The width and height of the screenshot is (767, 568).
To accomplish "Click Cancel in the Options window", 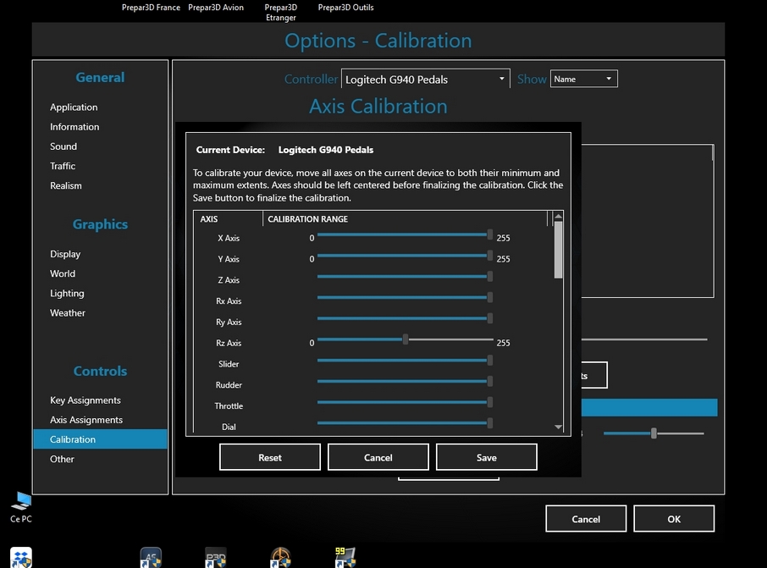I will 586,519.
